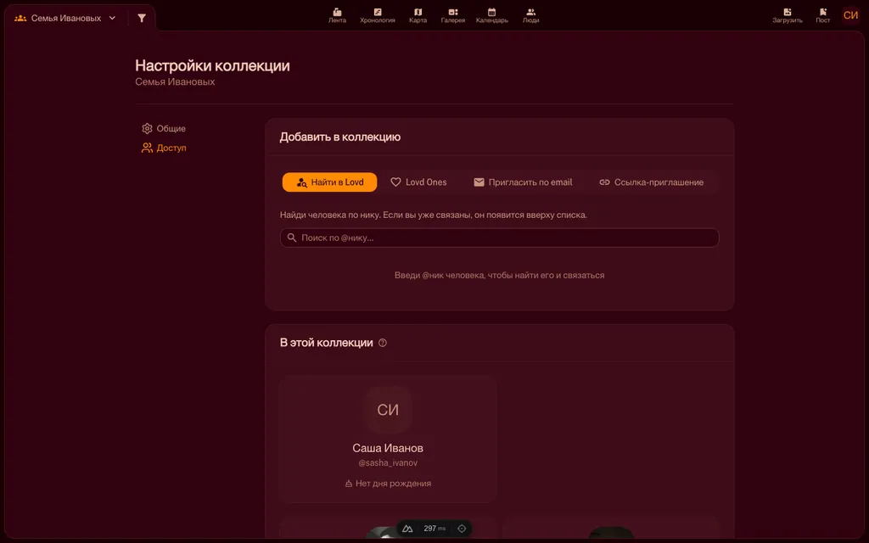Open the Общие settings section

click(164, 129)
